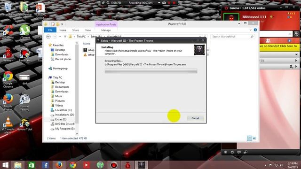
Task: Select Videos under This PC
Action: pyautogui.click(x=59, y=105)
